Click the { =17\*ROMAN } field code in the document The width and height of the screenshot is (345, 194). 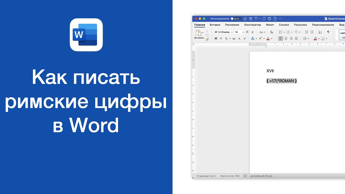click(x=282, y=81)
